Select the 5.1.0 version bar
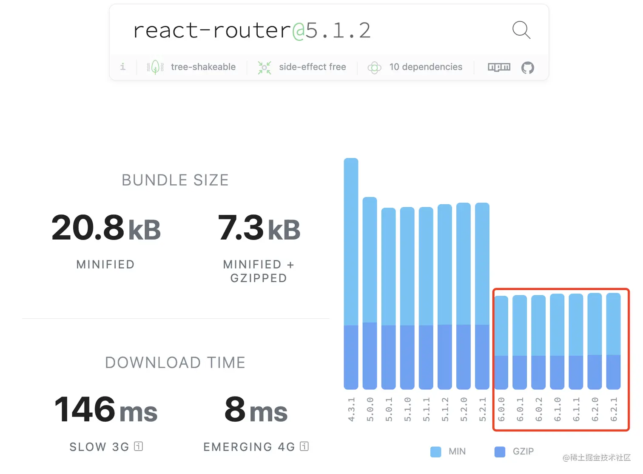This screenshot has height=474, width=643. click(407, 298)
